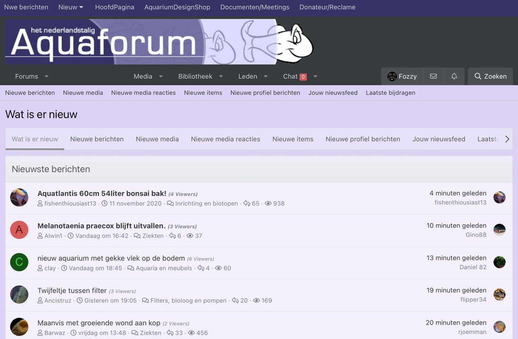Open AquariumDesignShop in the top menu
Image resolution: width=518 pixels, height=339 pixels.
pos(177,7)
